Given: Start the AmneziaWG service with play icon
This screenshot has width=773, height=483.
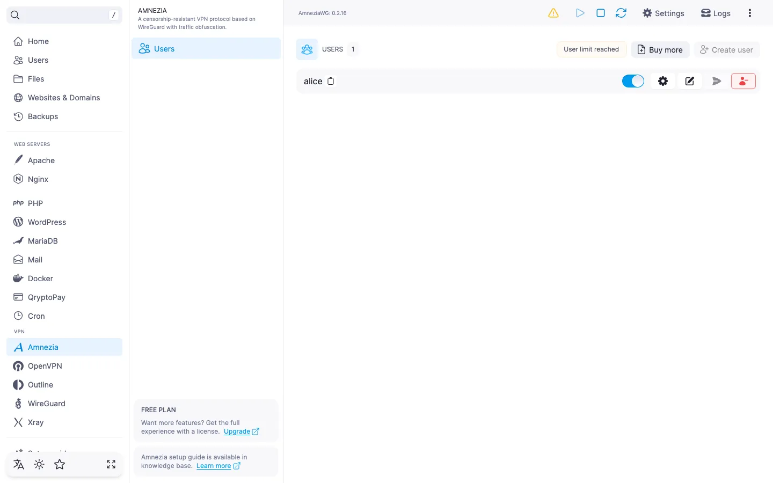Looking at the screenshot, I should [x=580, y=13].
